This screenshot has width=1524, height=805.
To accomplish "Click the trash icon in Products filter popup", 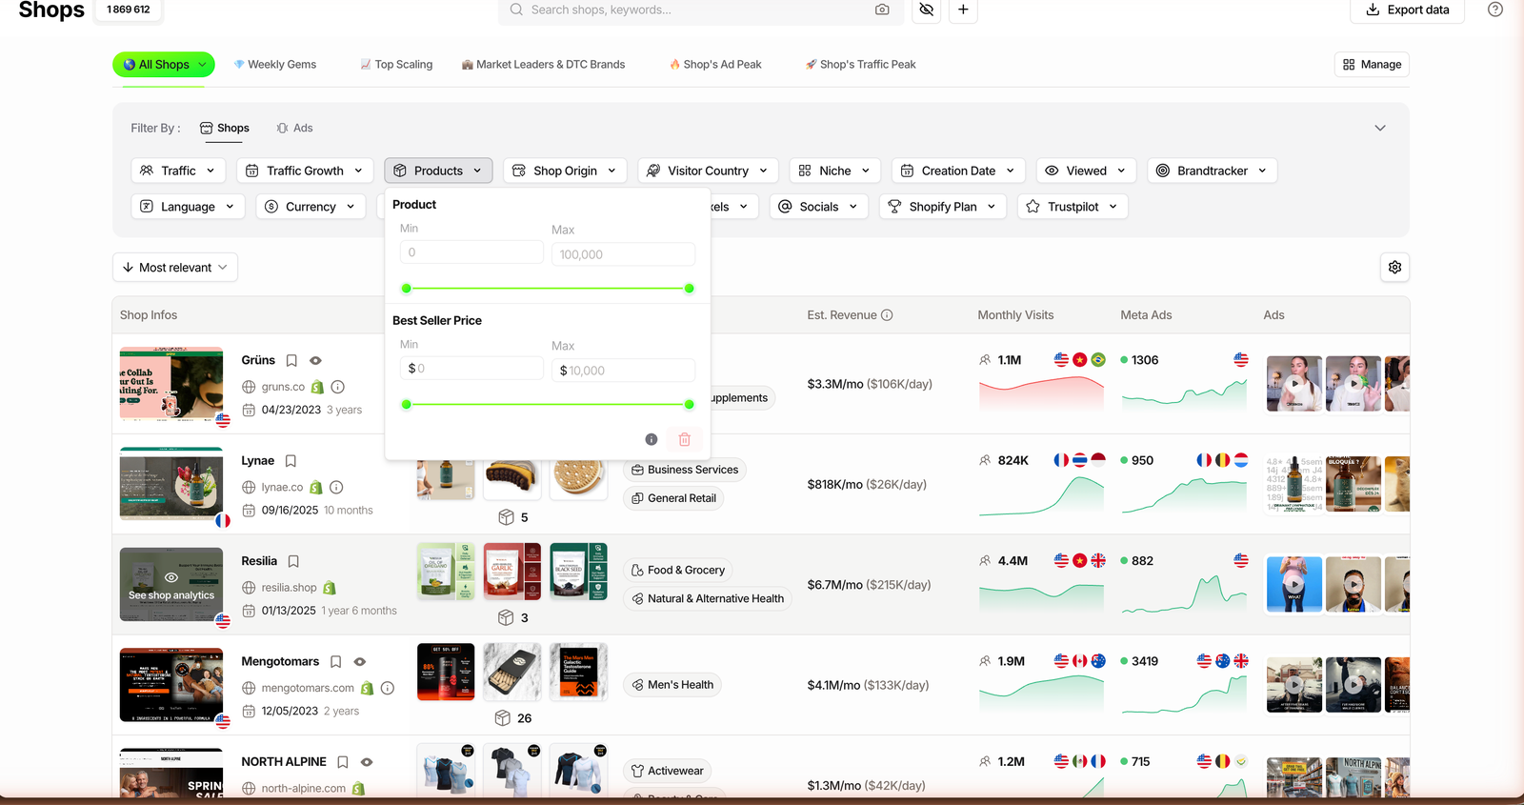I will (x=684, y=439).
